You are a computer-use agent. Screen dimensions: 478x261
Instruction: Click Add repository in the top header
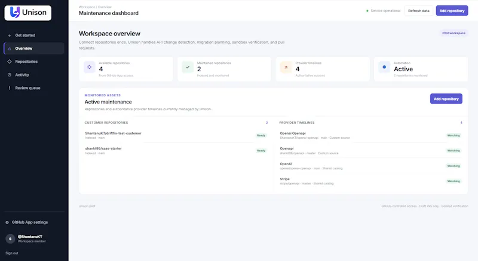[452, 11]
